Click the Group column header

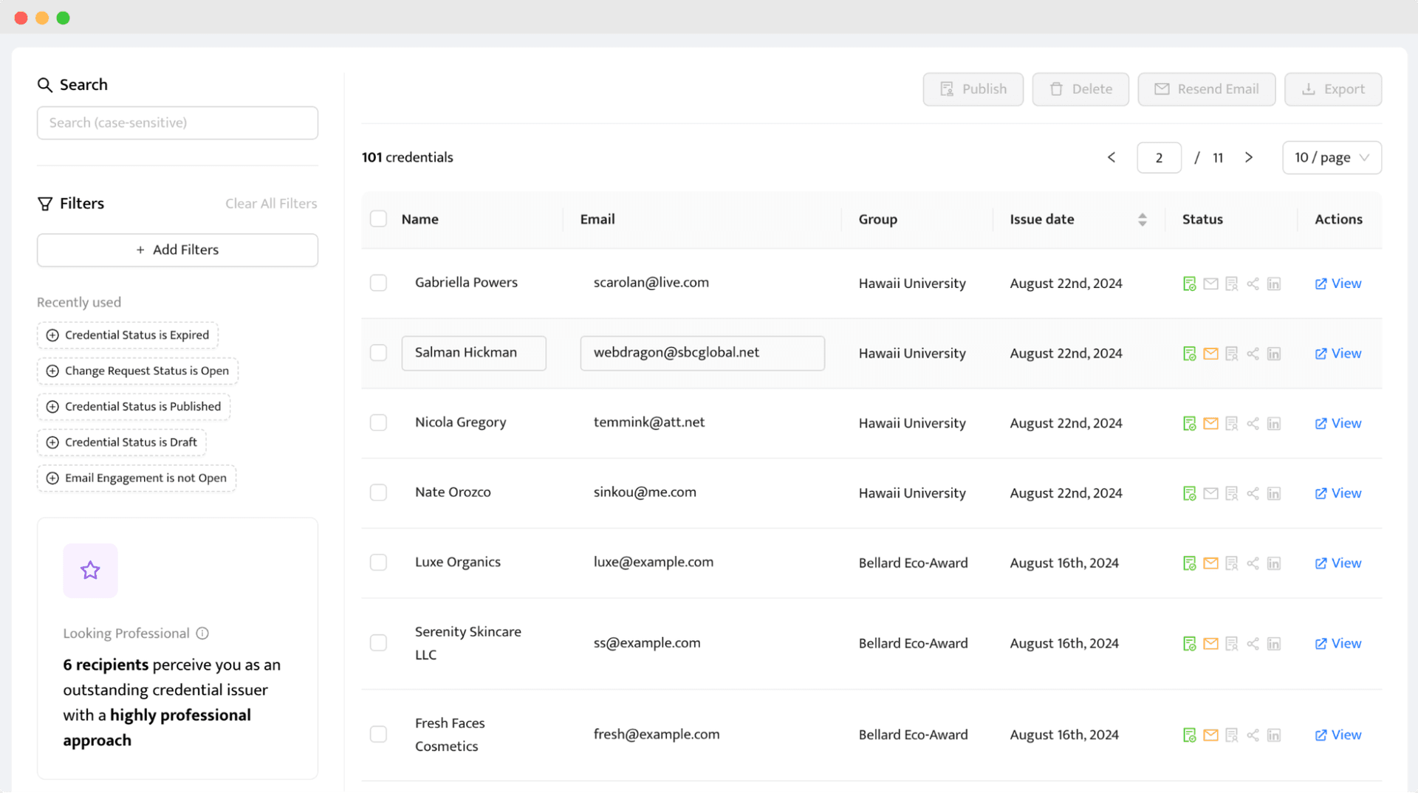pyautogui.click(x=878, y=219)
